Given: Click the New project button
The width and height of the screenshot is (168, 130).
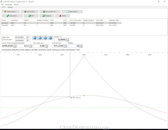Looking at the screenshot, I should [72, 11].
